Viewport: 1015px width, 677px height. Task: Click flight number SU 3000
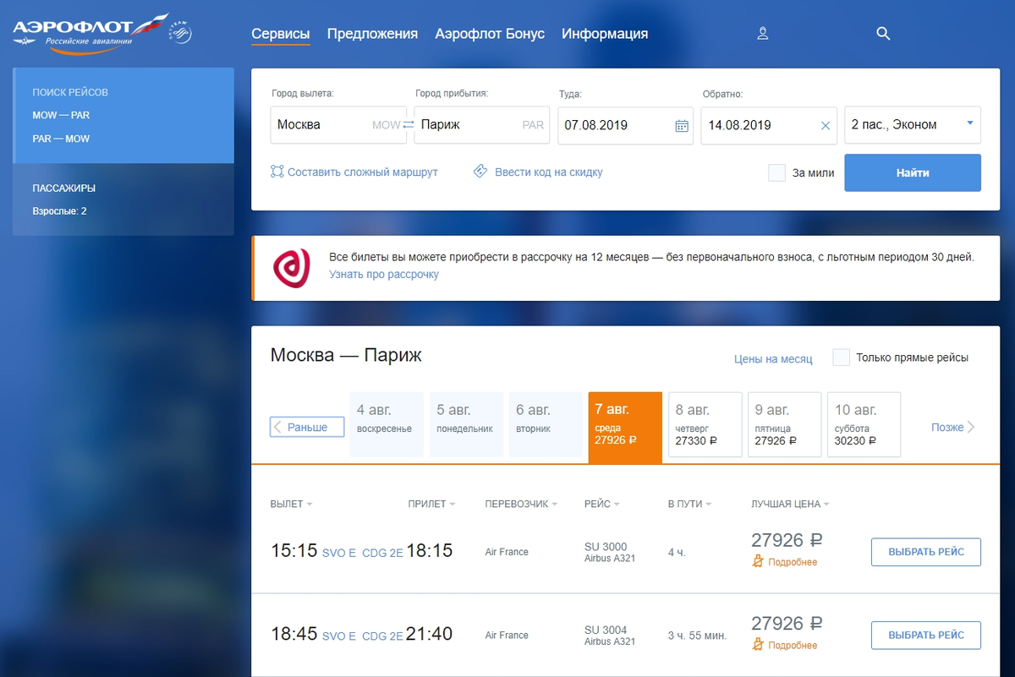coord(606,547)
